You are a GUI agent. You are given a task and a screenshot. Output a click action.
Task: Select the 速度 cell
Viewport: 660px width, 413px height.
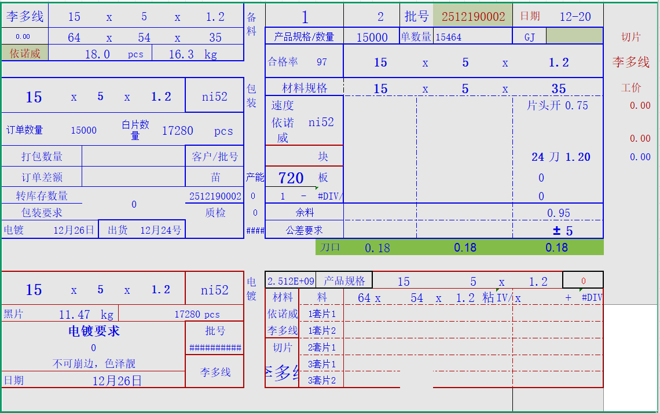coord(283,105)
